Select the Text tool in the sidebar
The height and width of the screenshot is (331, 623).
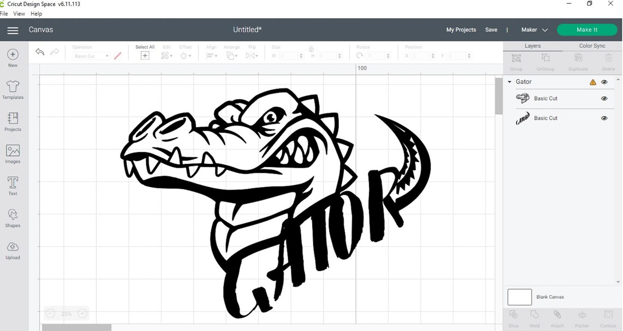click(12, 185)
